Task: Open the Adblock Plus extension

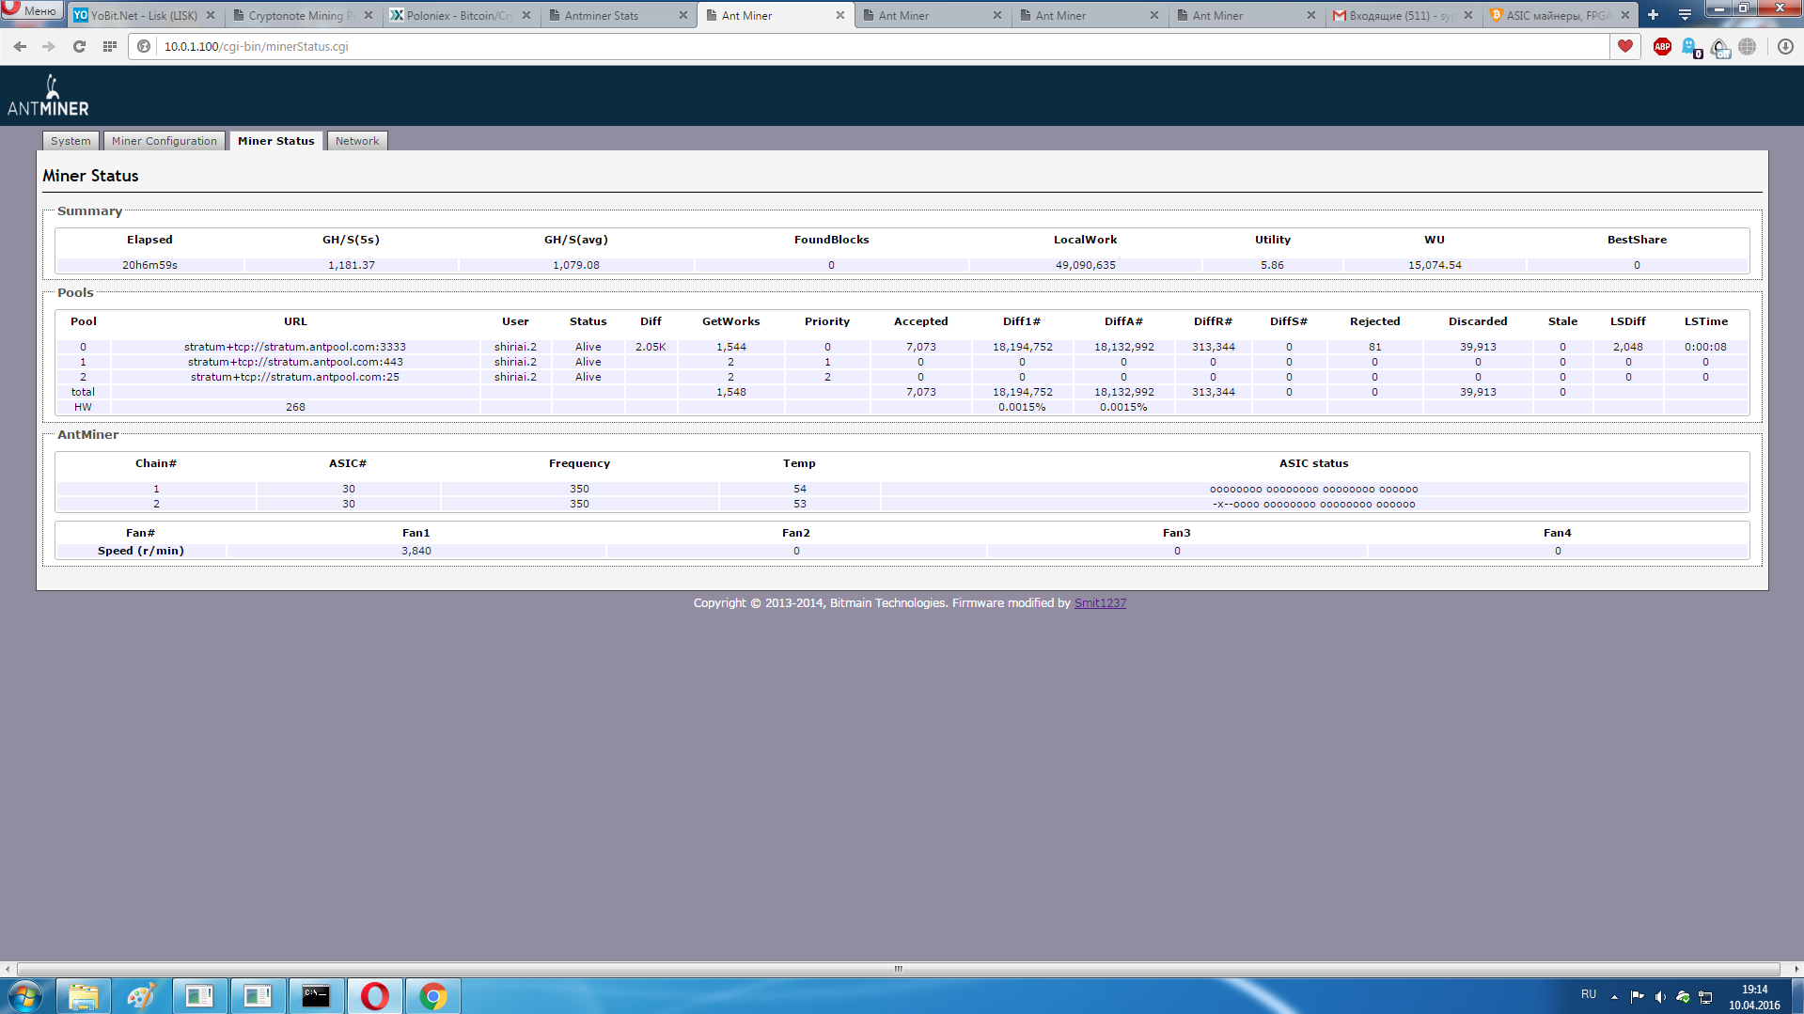Action: pyautogui.click(x=1662, y=46)
